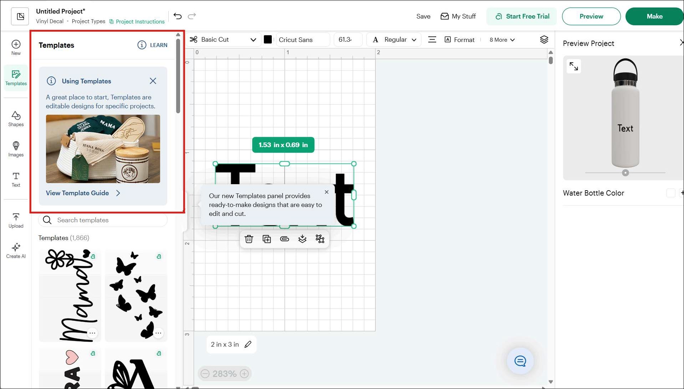Click the canvas vertical scrollbar thumb
684x389 pixels.
(x=551, y=60)
